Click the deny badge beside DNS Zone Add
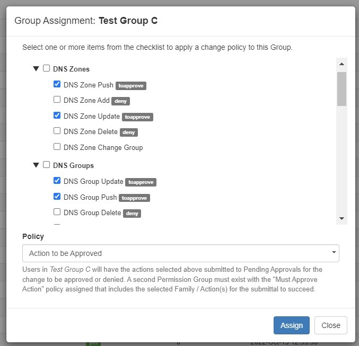359x346 pixels. [x=120, y=101]
